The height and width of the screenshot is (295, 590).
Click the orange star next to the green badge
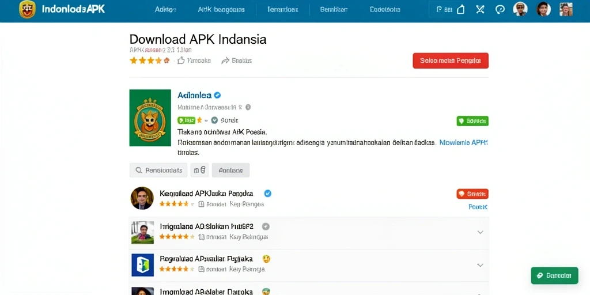pos(199,120)
